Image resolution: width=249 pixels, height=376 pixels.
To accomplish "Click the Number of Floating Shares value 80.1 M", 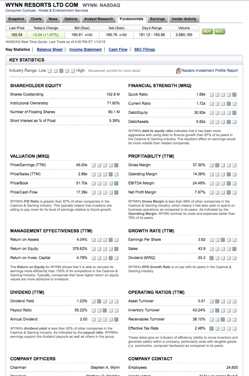I will click(x=114, y=112).
